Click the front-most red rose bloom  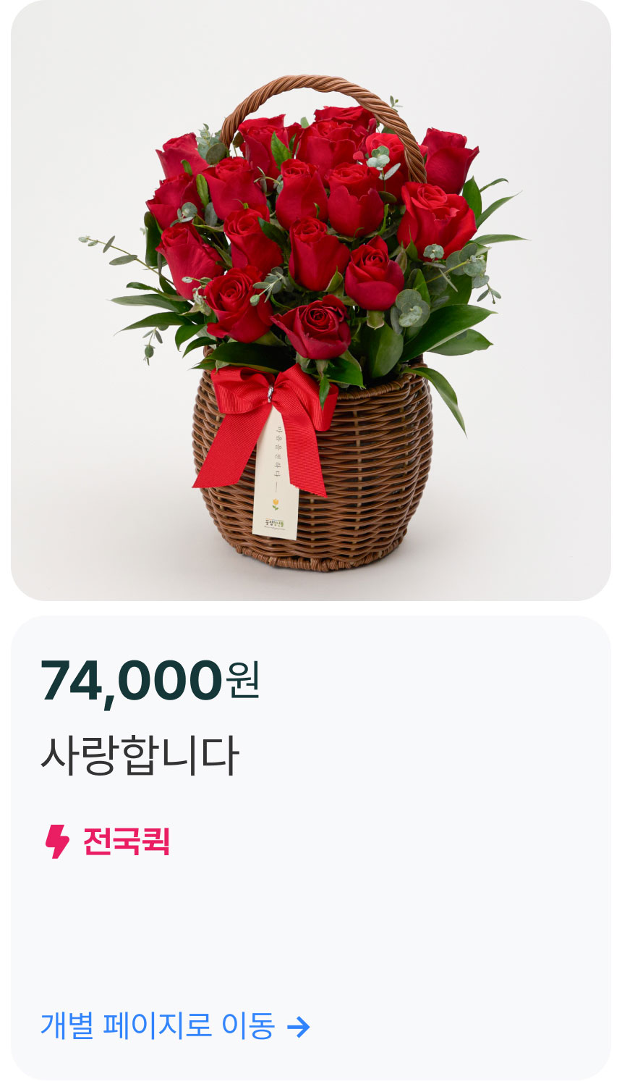coord(314,327)
